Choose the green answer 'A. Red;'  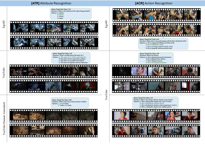click(61, 103)
